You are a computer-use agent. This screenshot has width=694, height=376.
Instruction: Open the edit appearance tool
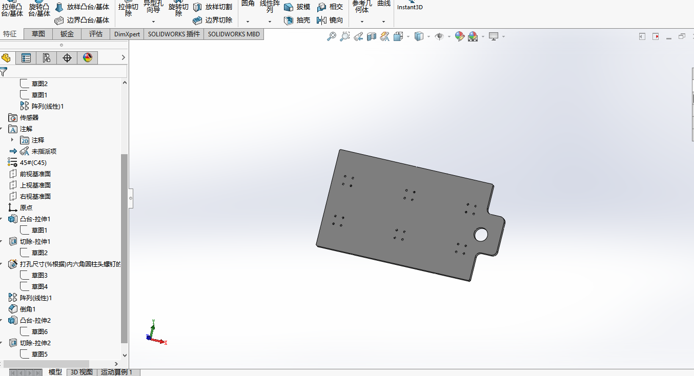click(460, 36)
